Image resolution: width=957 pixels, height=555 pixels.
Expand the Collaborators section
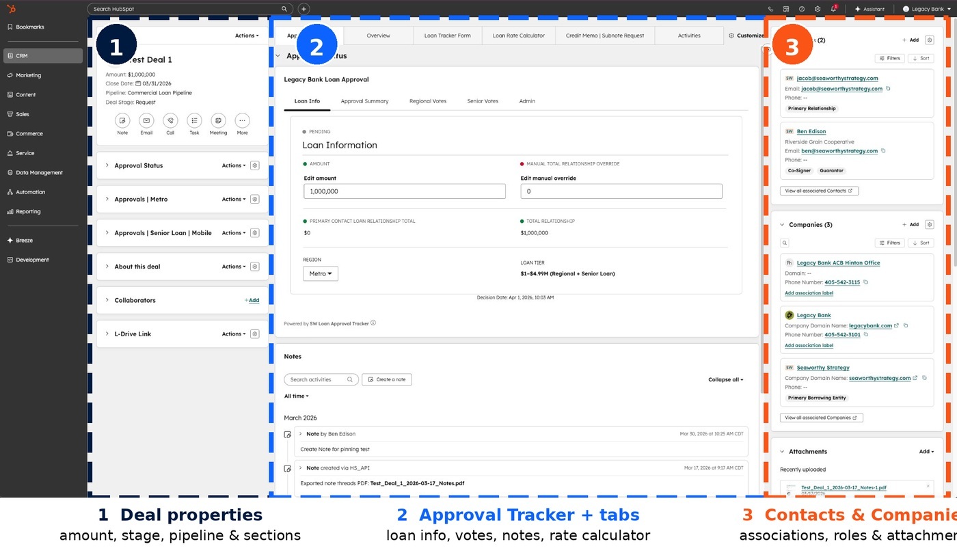(x=107, y=300)
